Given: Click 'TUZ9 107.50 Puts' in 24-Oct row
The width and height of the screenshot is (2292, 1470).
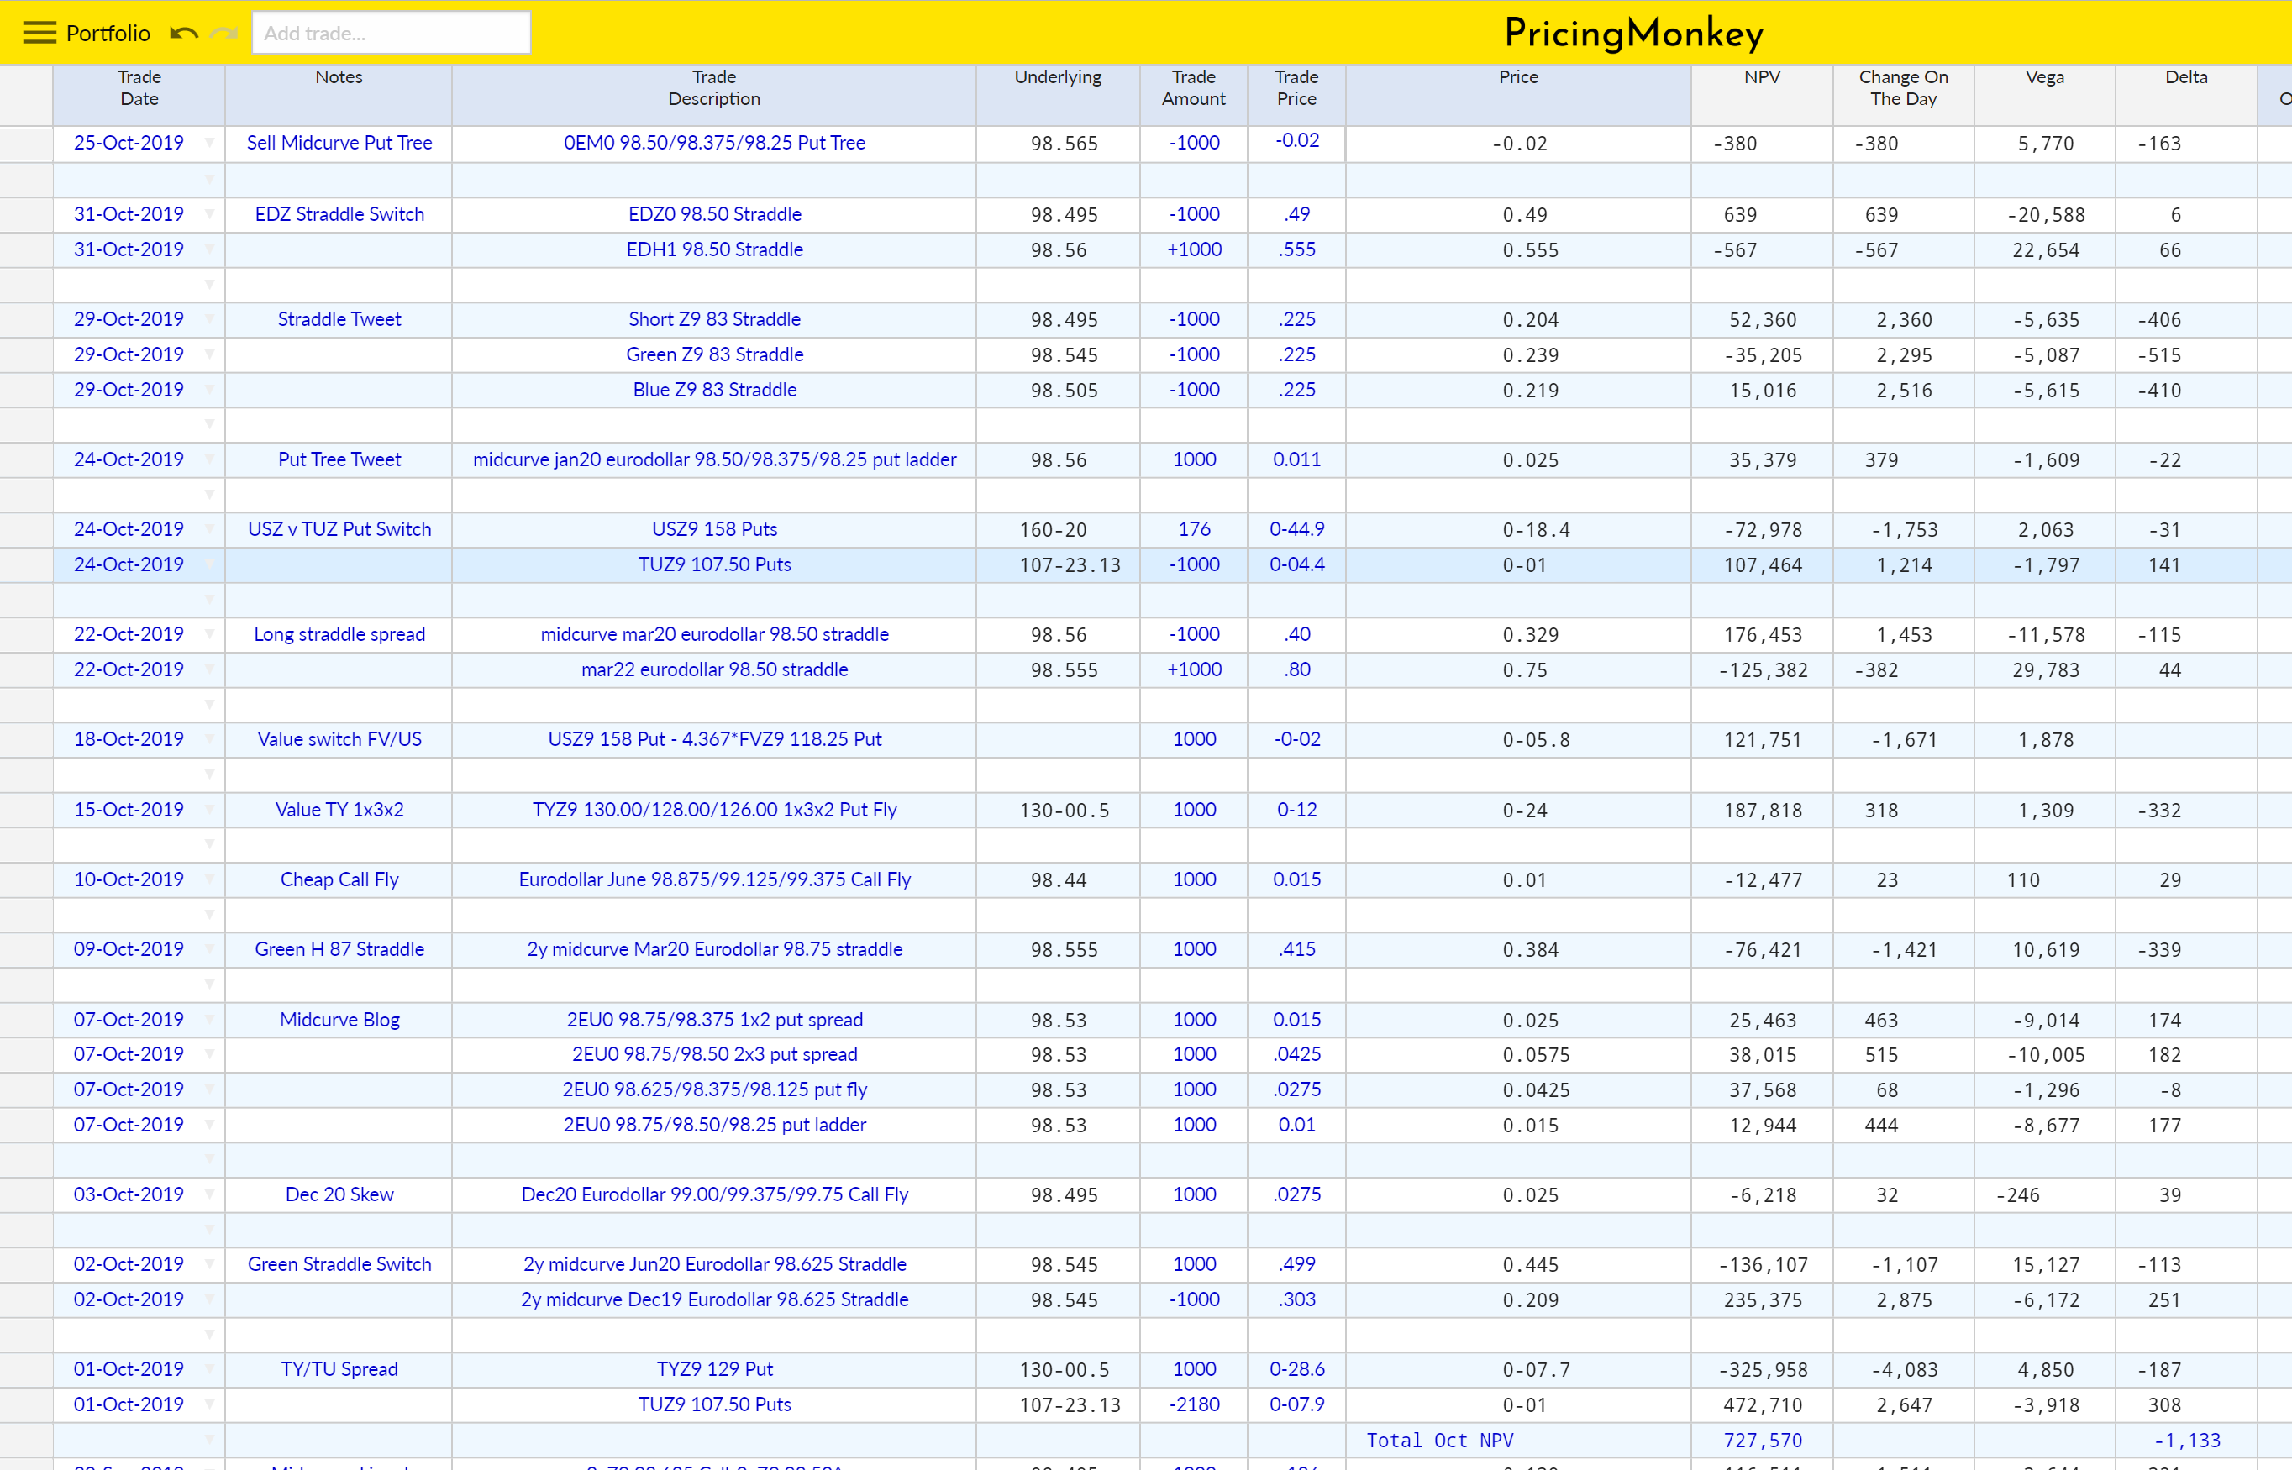Looking at the screenshot, I should (x=714, y=565).
